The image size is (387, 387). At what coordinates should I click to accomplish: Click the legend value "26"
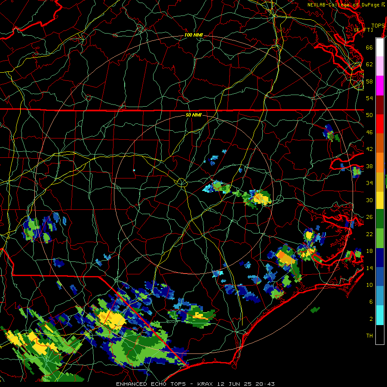369,217
